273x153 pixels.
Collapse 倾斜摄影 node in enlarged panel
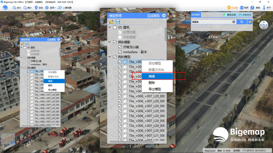click(x=110, y=42)
